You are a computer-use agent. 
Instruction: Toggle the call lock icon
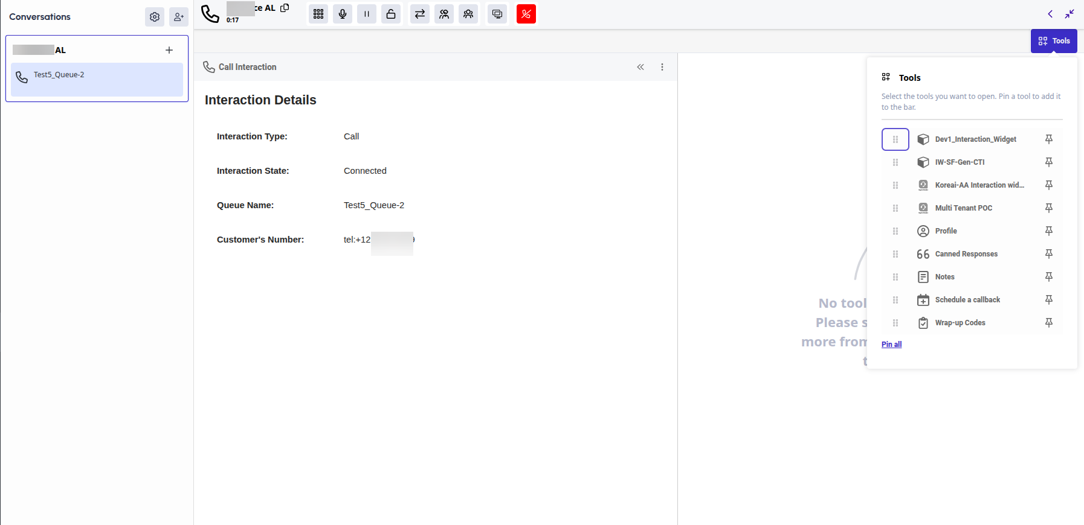(391, 14)
